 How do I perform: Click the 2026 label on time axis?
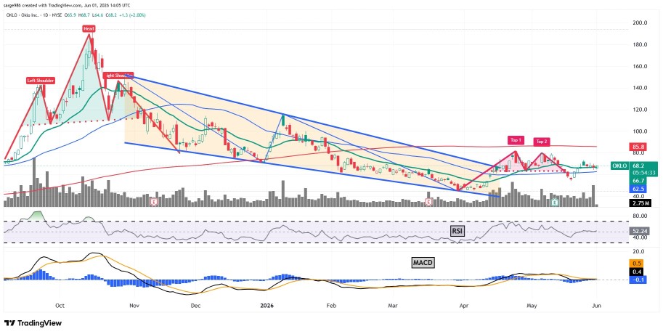click(x=267, y=305)
